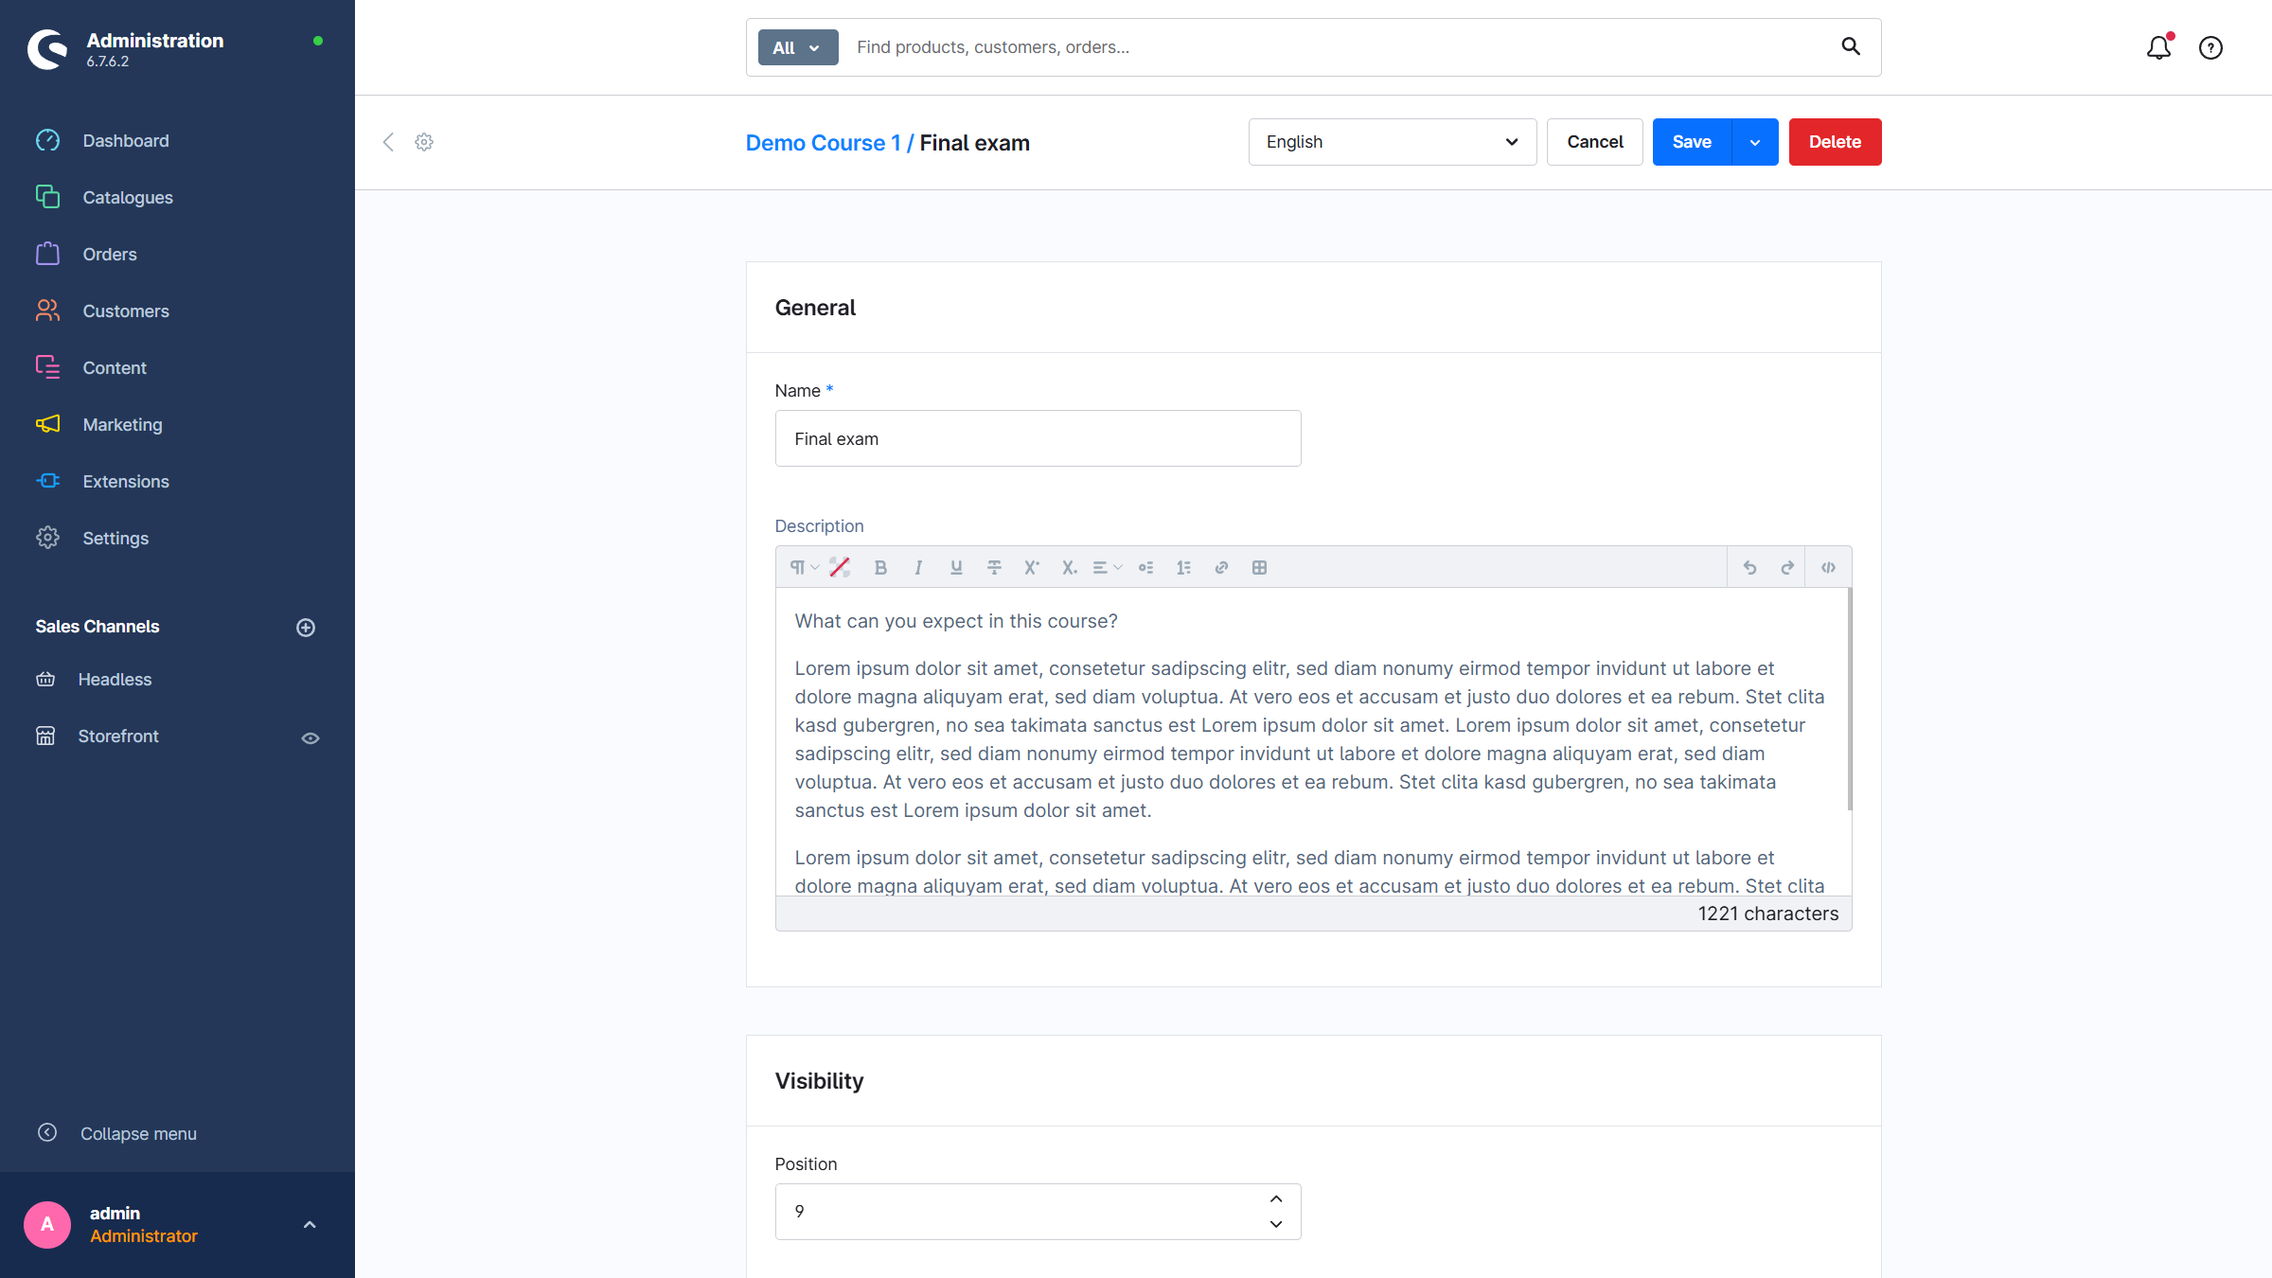The image size is (2272, 1278).
Task: Apply italic formatting in editor toolbar
Action: coord(918,568)
